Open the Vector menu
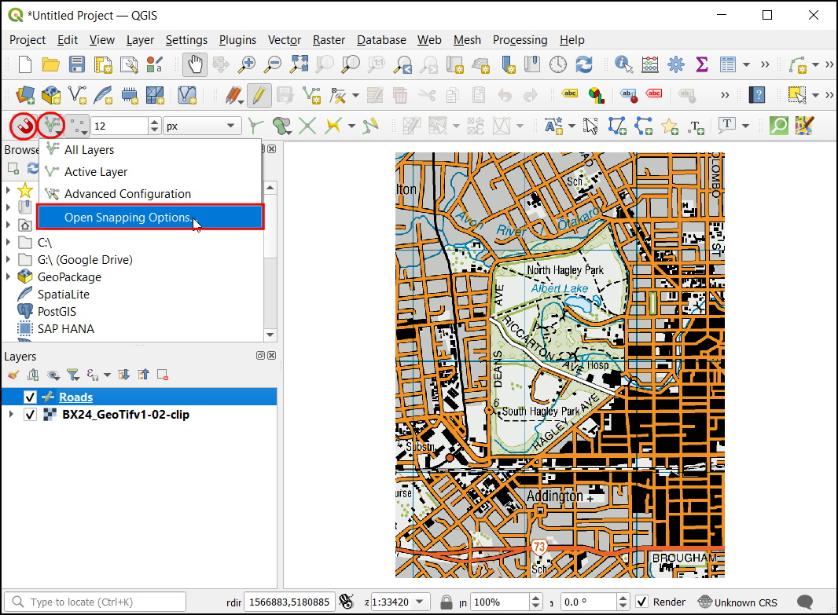 (x=284, y=40)
